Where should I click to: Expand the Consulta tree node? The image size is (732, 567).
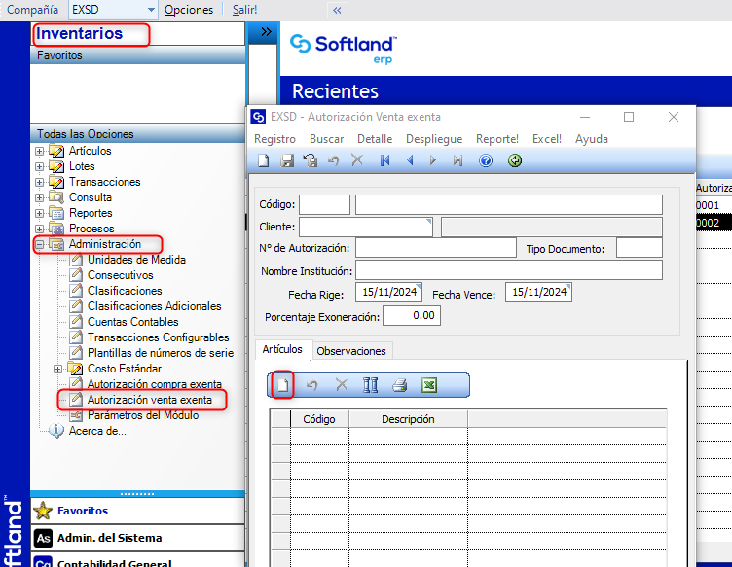pos(40,197)
